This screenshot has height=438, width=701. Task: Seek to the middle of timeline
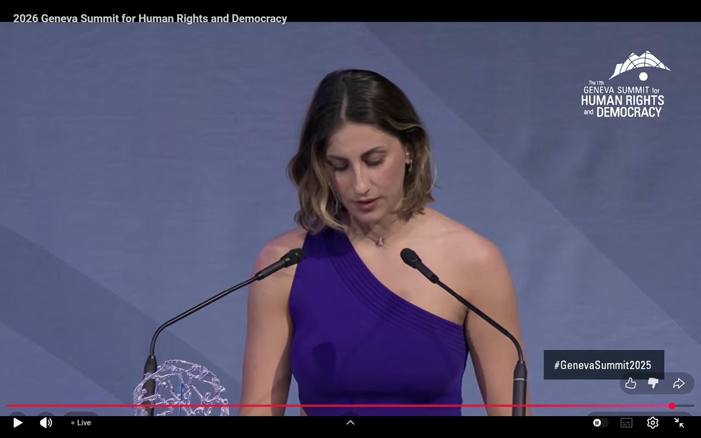pos(350,406)
